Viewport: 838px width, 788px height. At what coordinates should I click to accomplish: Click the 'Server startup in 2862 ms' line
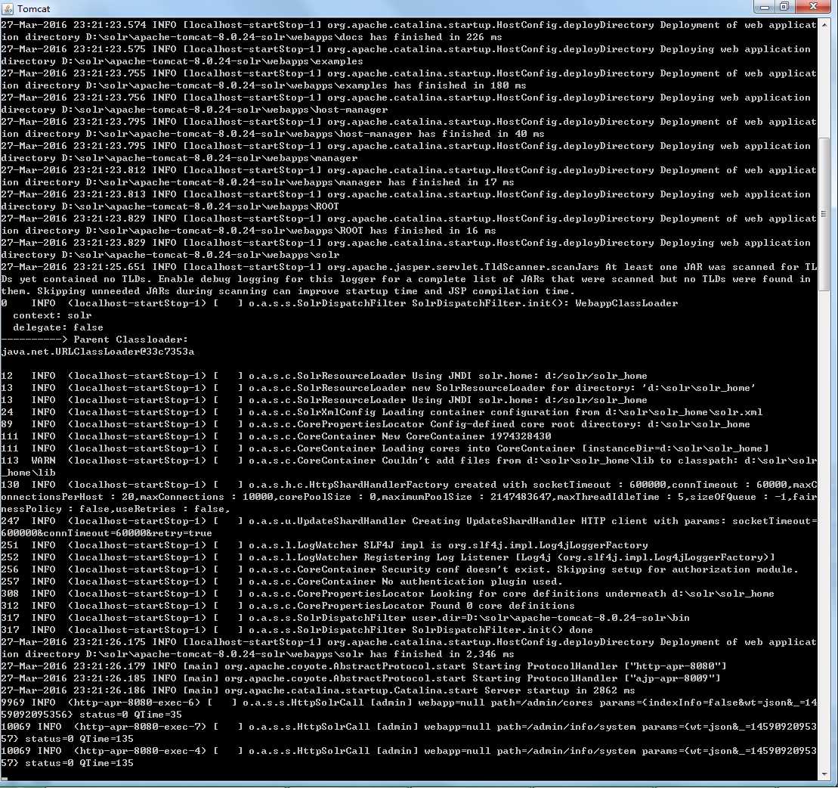(318, 690)
